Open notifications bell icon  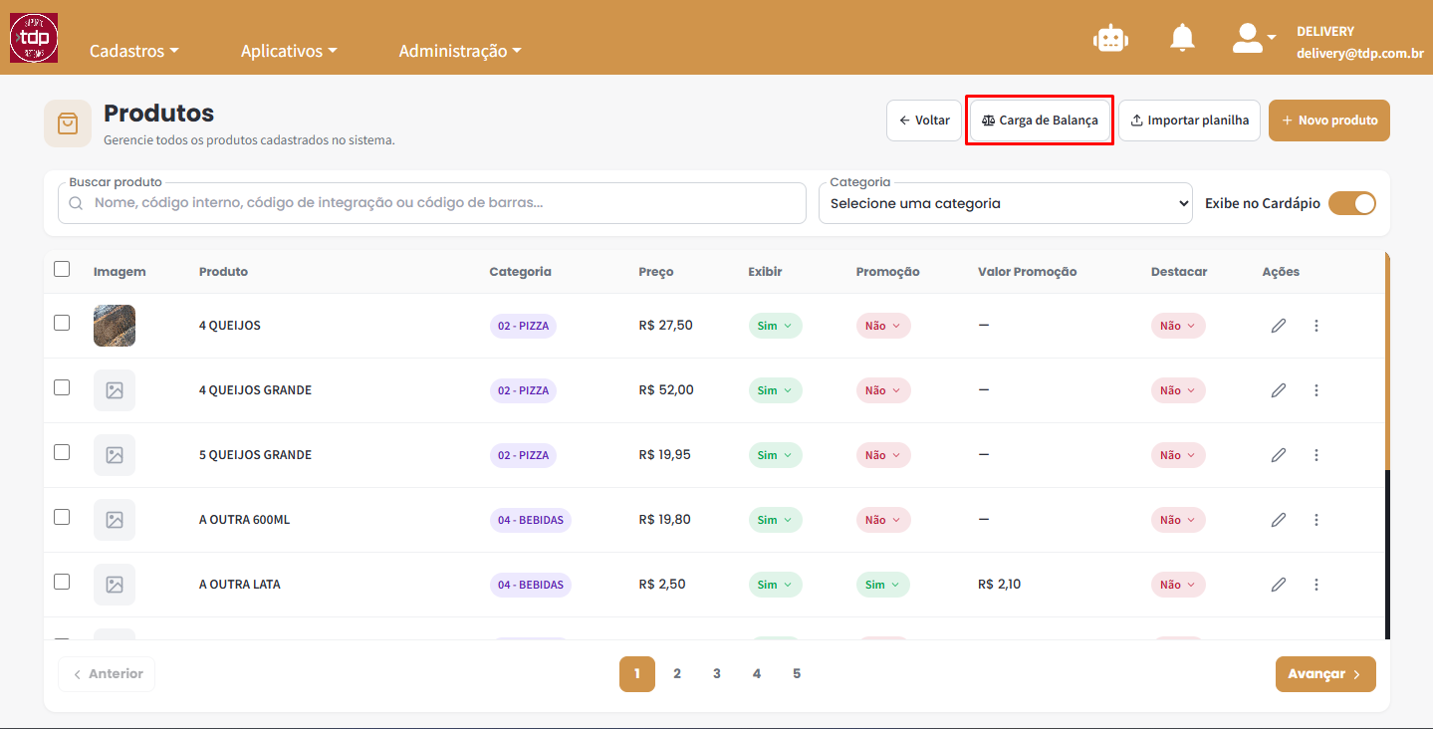[1182, 38]
